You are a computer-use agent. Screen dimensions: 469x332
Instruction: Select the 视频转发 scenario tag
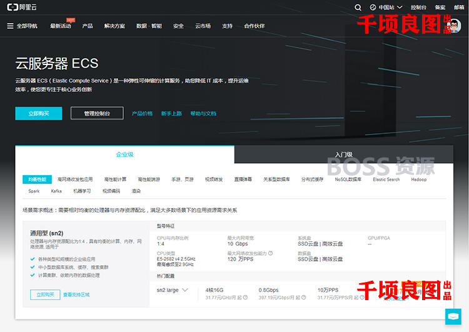click(214, 179)
